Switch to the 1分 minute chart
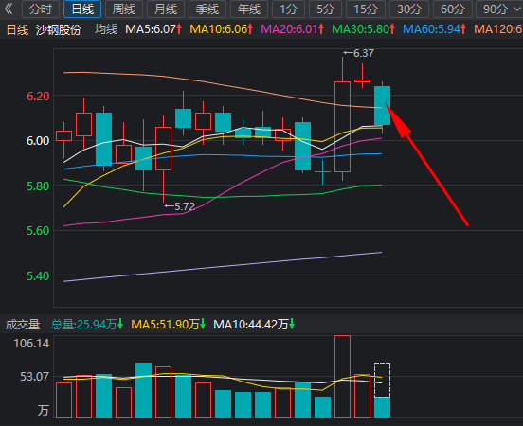 [x=288, y=9]
